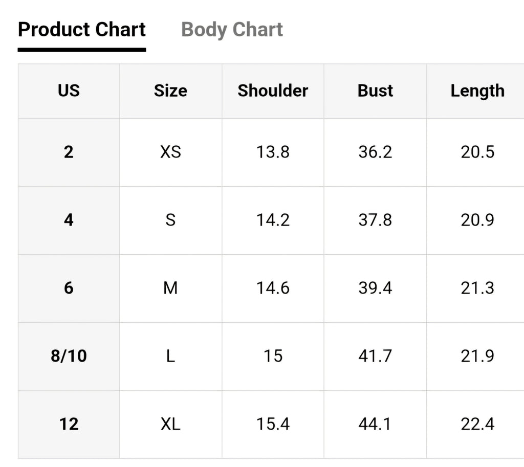
Task: Click the 13.8 shoulder value
Action: pyautogui.click(x=273, y=152)
